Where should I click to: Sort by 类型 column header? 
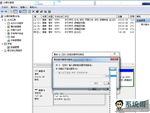[x=50, y=17]
